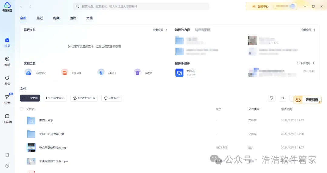Click the search magnifier icon

click(78, 6)
